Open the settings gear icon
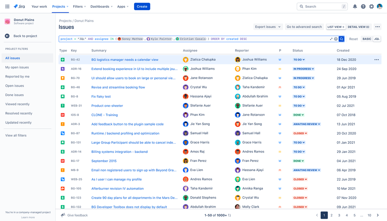The width and height of the screenshot is (387, 221). click(372, 7)
